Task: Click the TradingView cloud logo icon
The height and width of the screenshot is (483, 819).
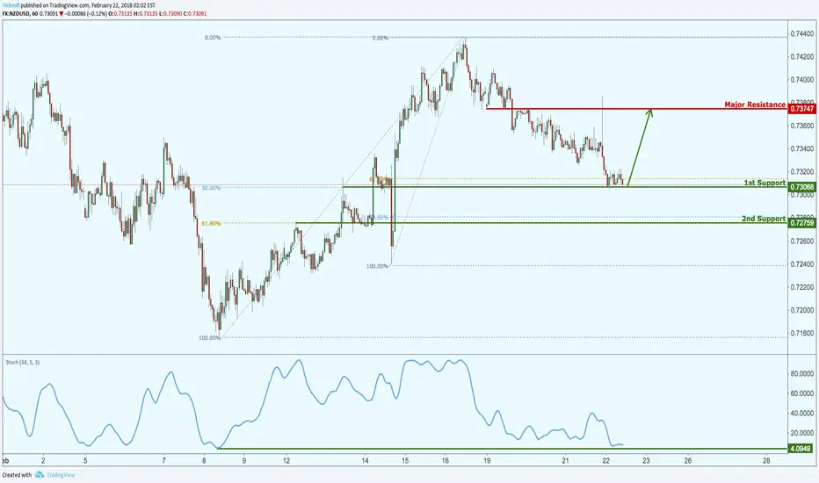Action: [x=40, y=474]
